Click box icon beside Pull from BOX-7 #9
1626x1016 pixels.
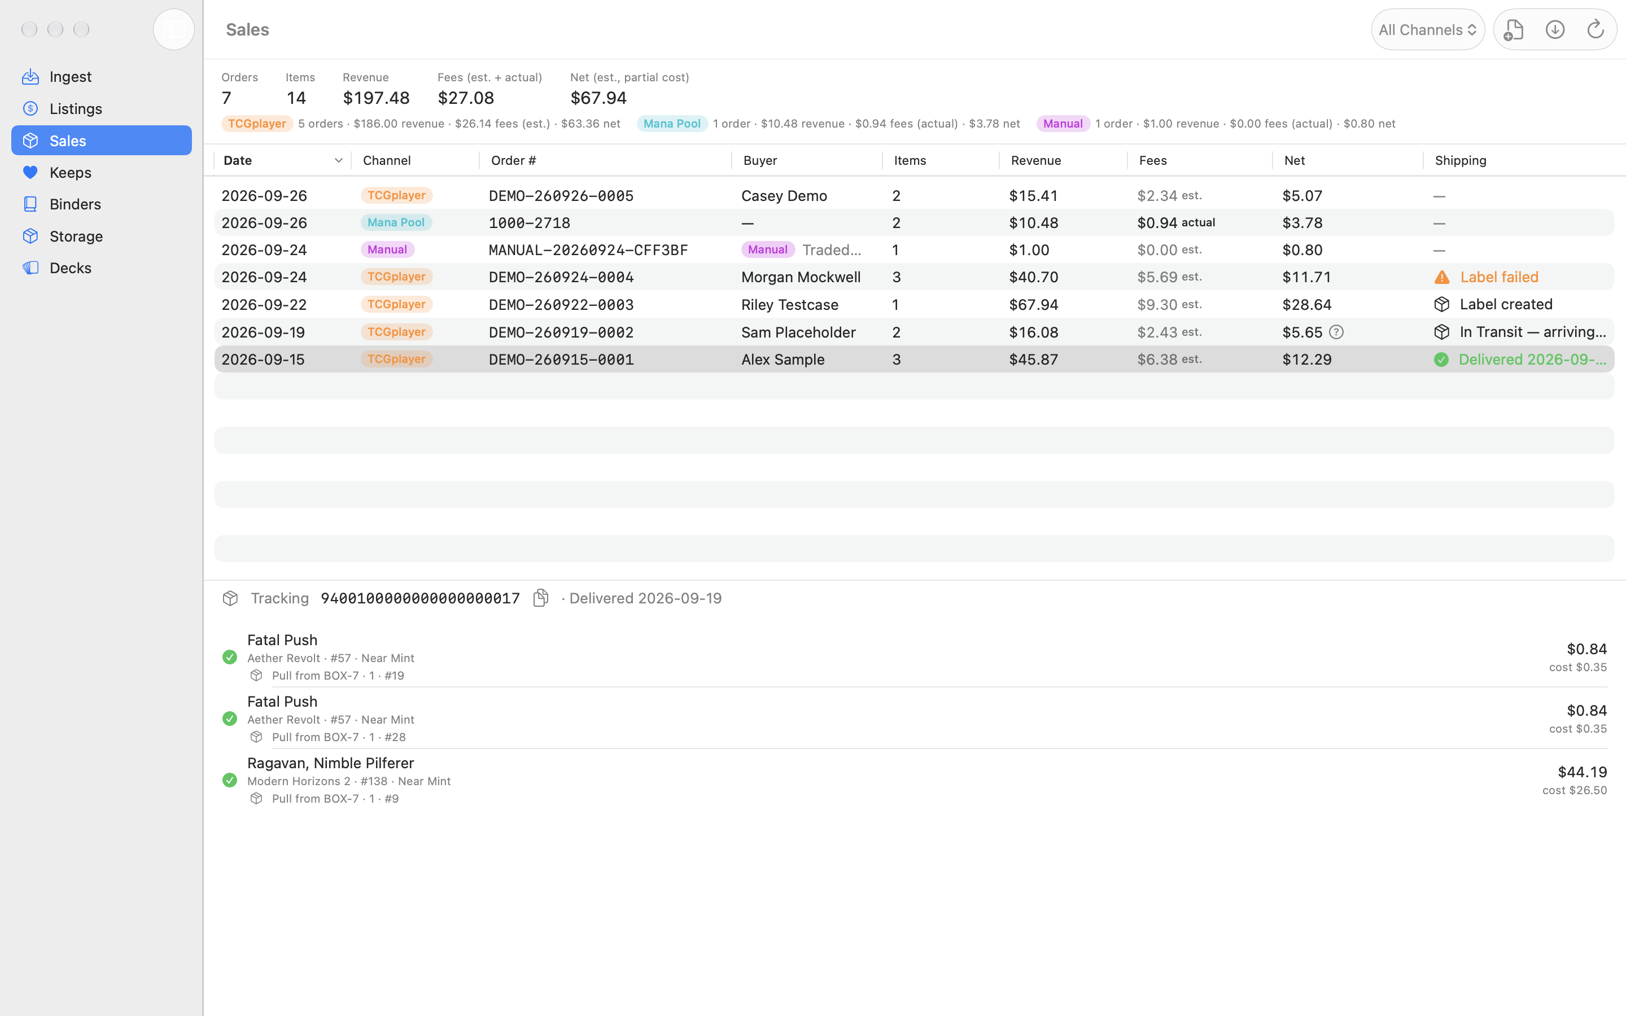256,798
